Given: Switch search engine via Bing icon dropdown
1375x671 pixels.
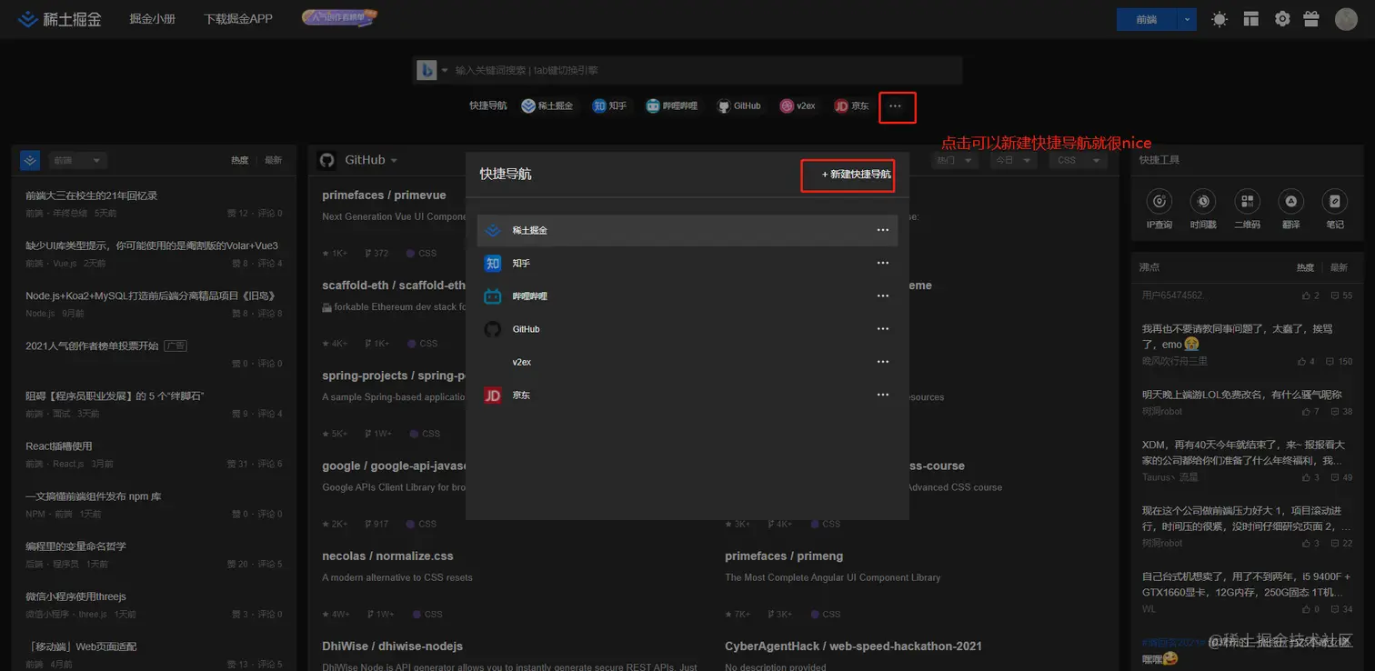Looking at the screenshot, I should click(433, 70).
